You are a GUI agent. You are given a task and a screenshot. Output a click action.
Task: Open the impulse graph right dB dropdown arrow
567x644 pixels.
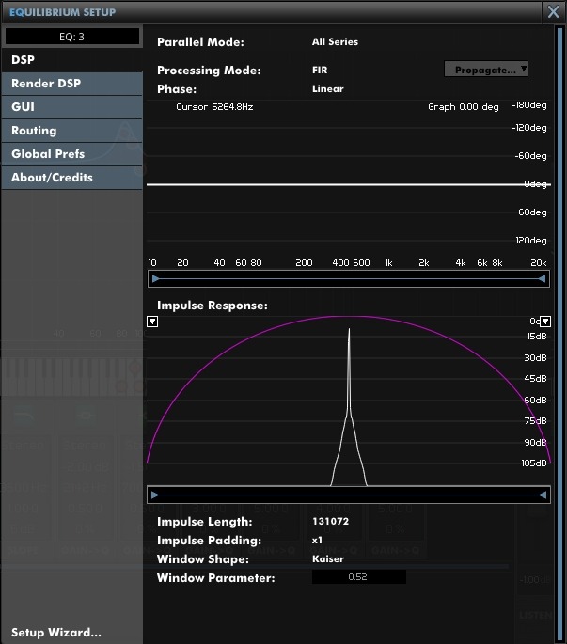pyautogui.click(x=545, y=322)
